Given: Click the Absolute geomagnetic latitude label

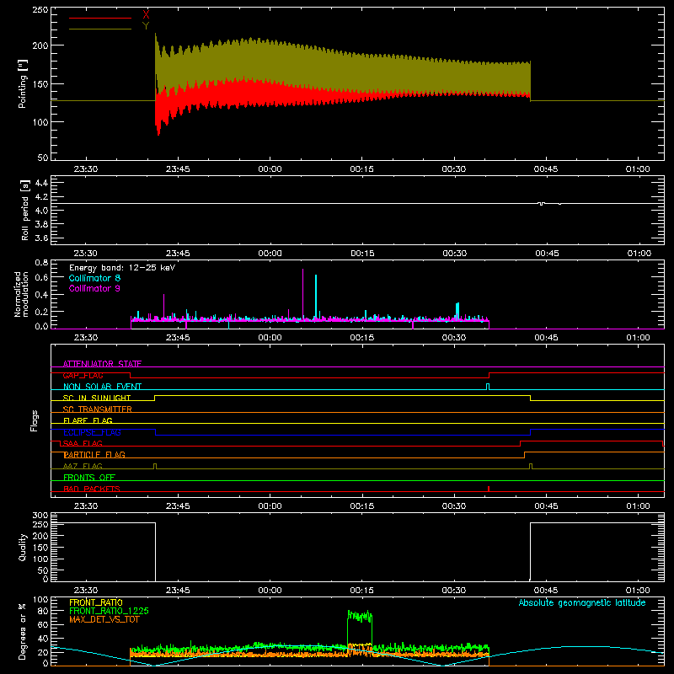Looking at the screenshot, I should pyautogui.click(x=582, y=602).
